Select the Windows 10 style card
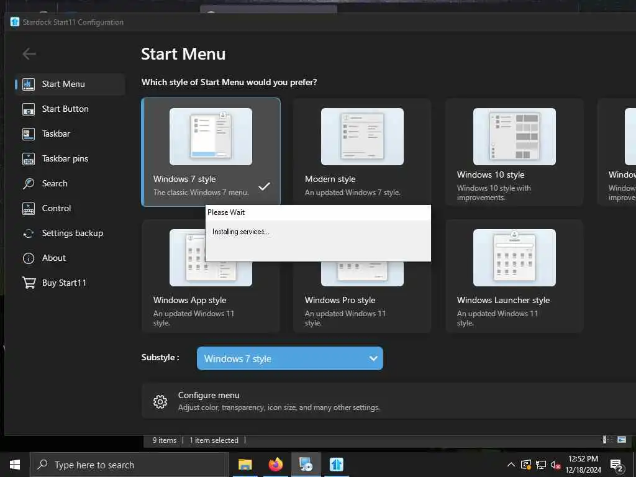Image resolution: width=636 pixels, height=477 pixels. pyautogui.click(x=514, y=152)
